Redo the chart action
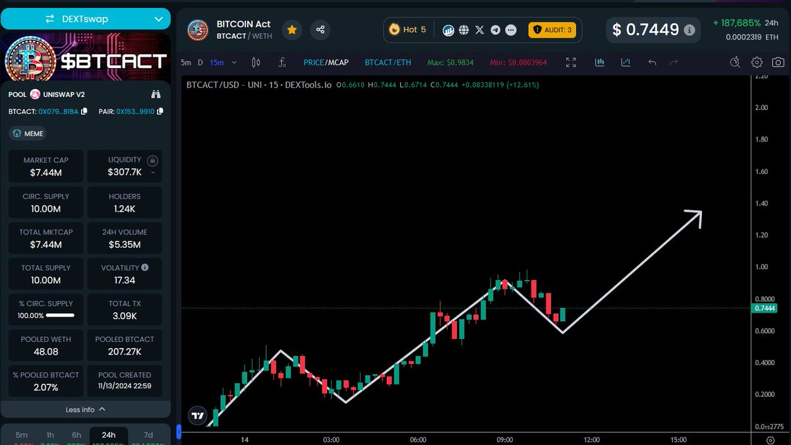Viewport: 791px width, 445px height. point(674,63)
